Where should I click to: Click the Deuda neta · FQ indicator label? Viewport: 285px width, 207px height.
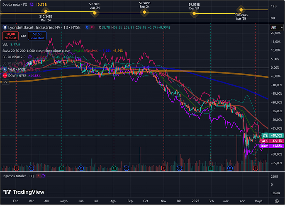click(x=15, y=5)
